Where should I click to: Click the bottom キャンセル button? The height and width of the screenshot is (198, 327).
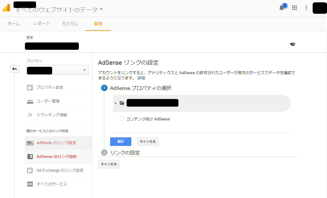[x=109, y=164]
